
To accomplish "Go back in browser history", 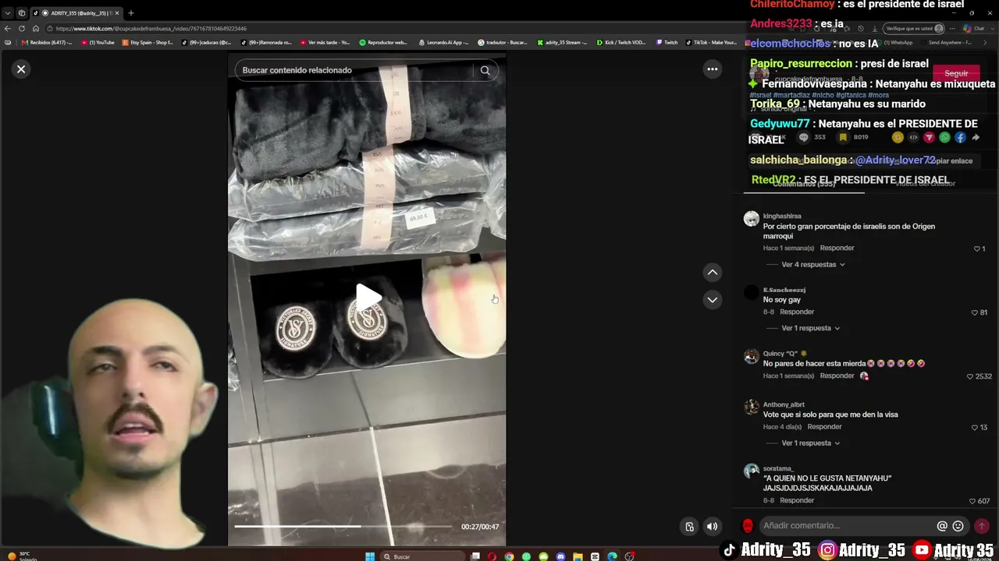I will pyautogui.click(x=8, y=29).
